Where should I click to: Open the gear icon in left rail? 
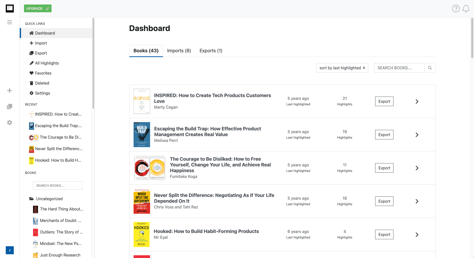coord(10,123)
